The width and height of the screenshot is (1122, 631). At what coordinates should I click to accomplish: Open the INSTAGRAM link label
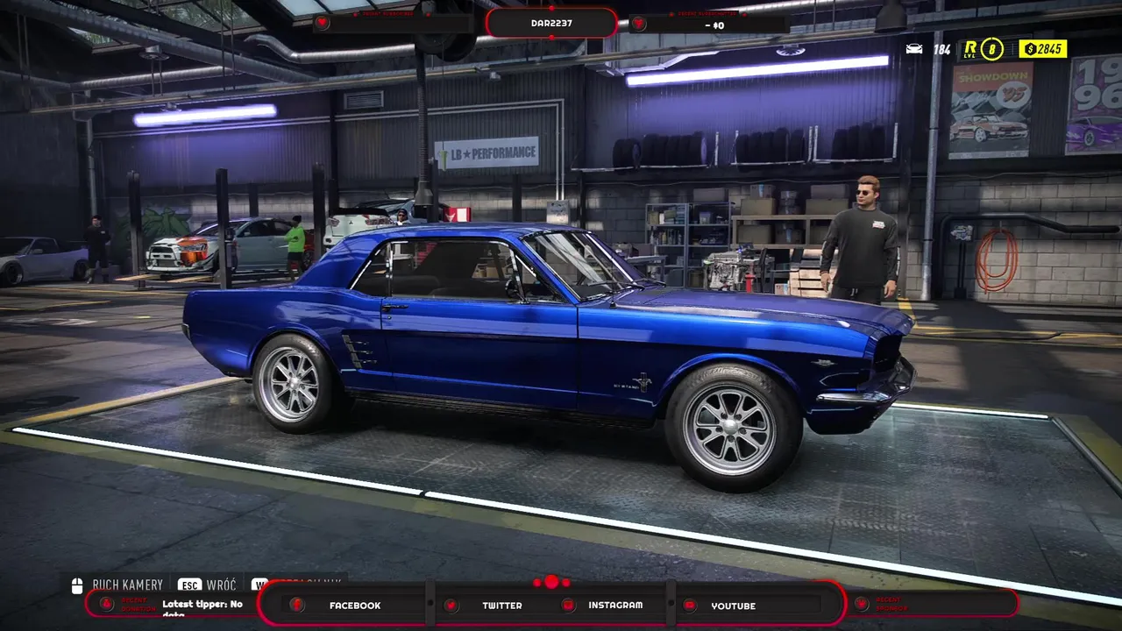coord(615,605)
